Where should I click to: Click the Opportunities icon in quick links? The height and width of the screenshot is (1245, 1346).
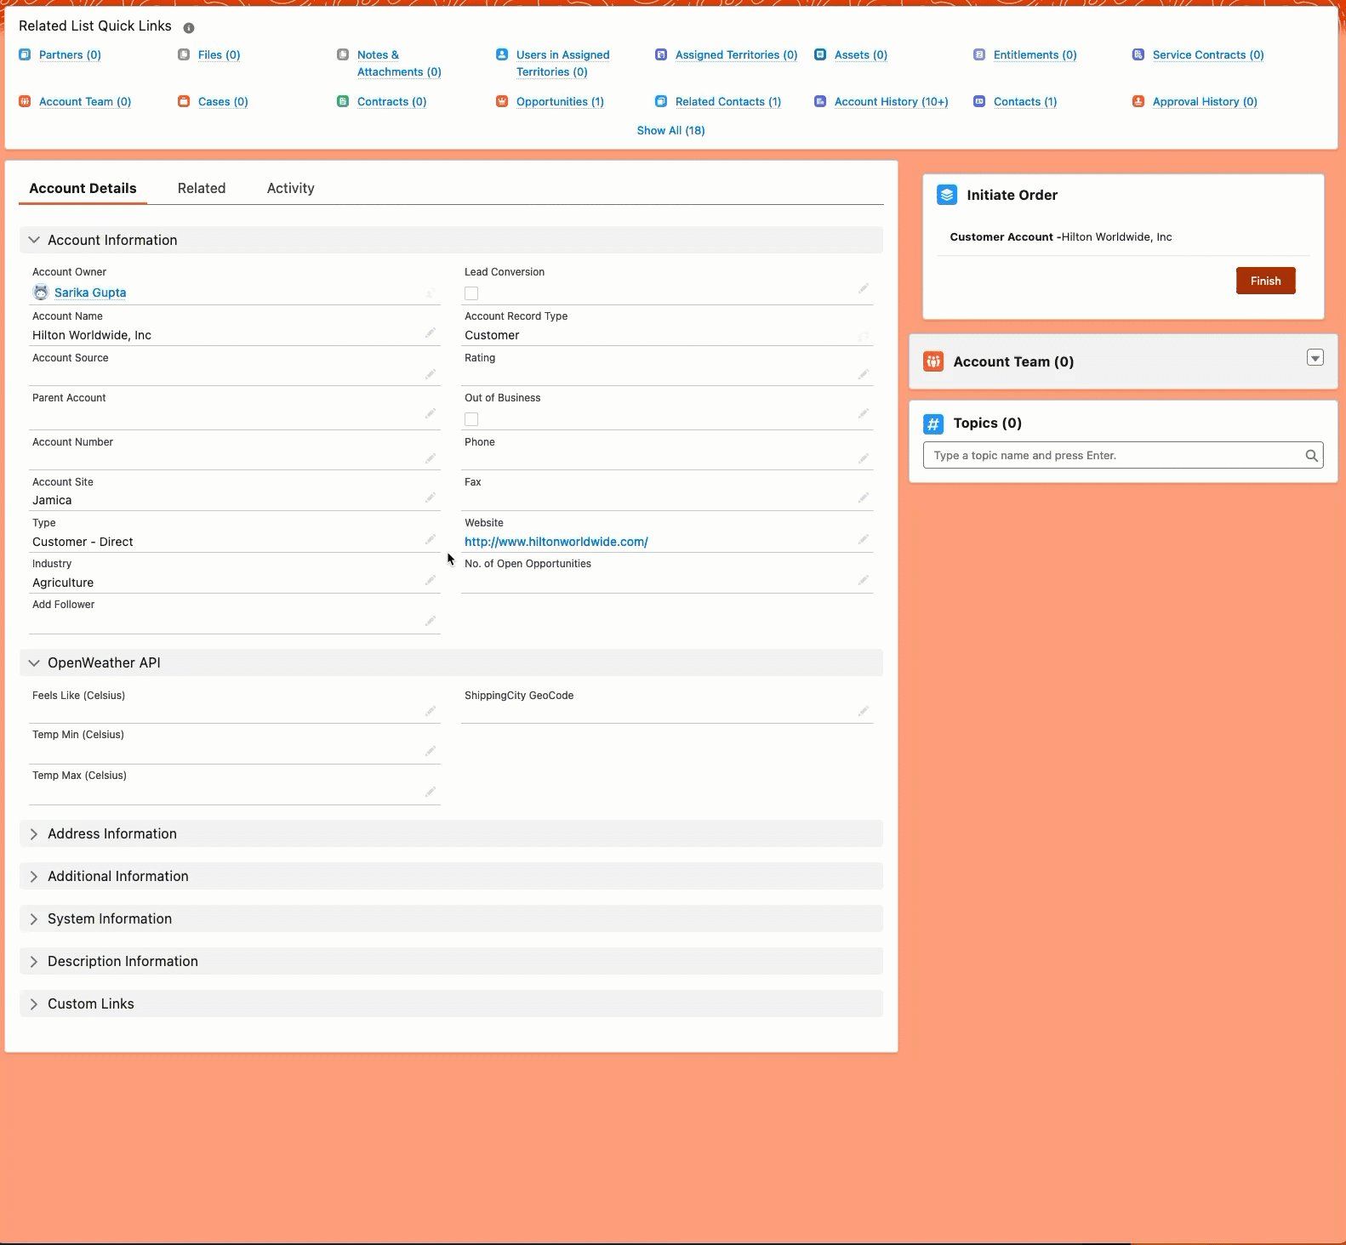502,101
